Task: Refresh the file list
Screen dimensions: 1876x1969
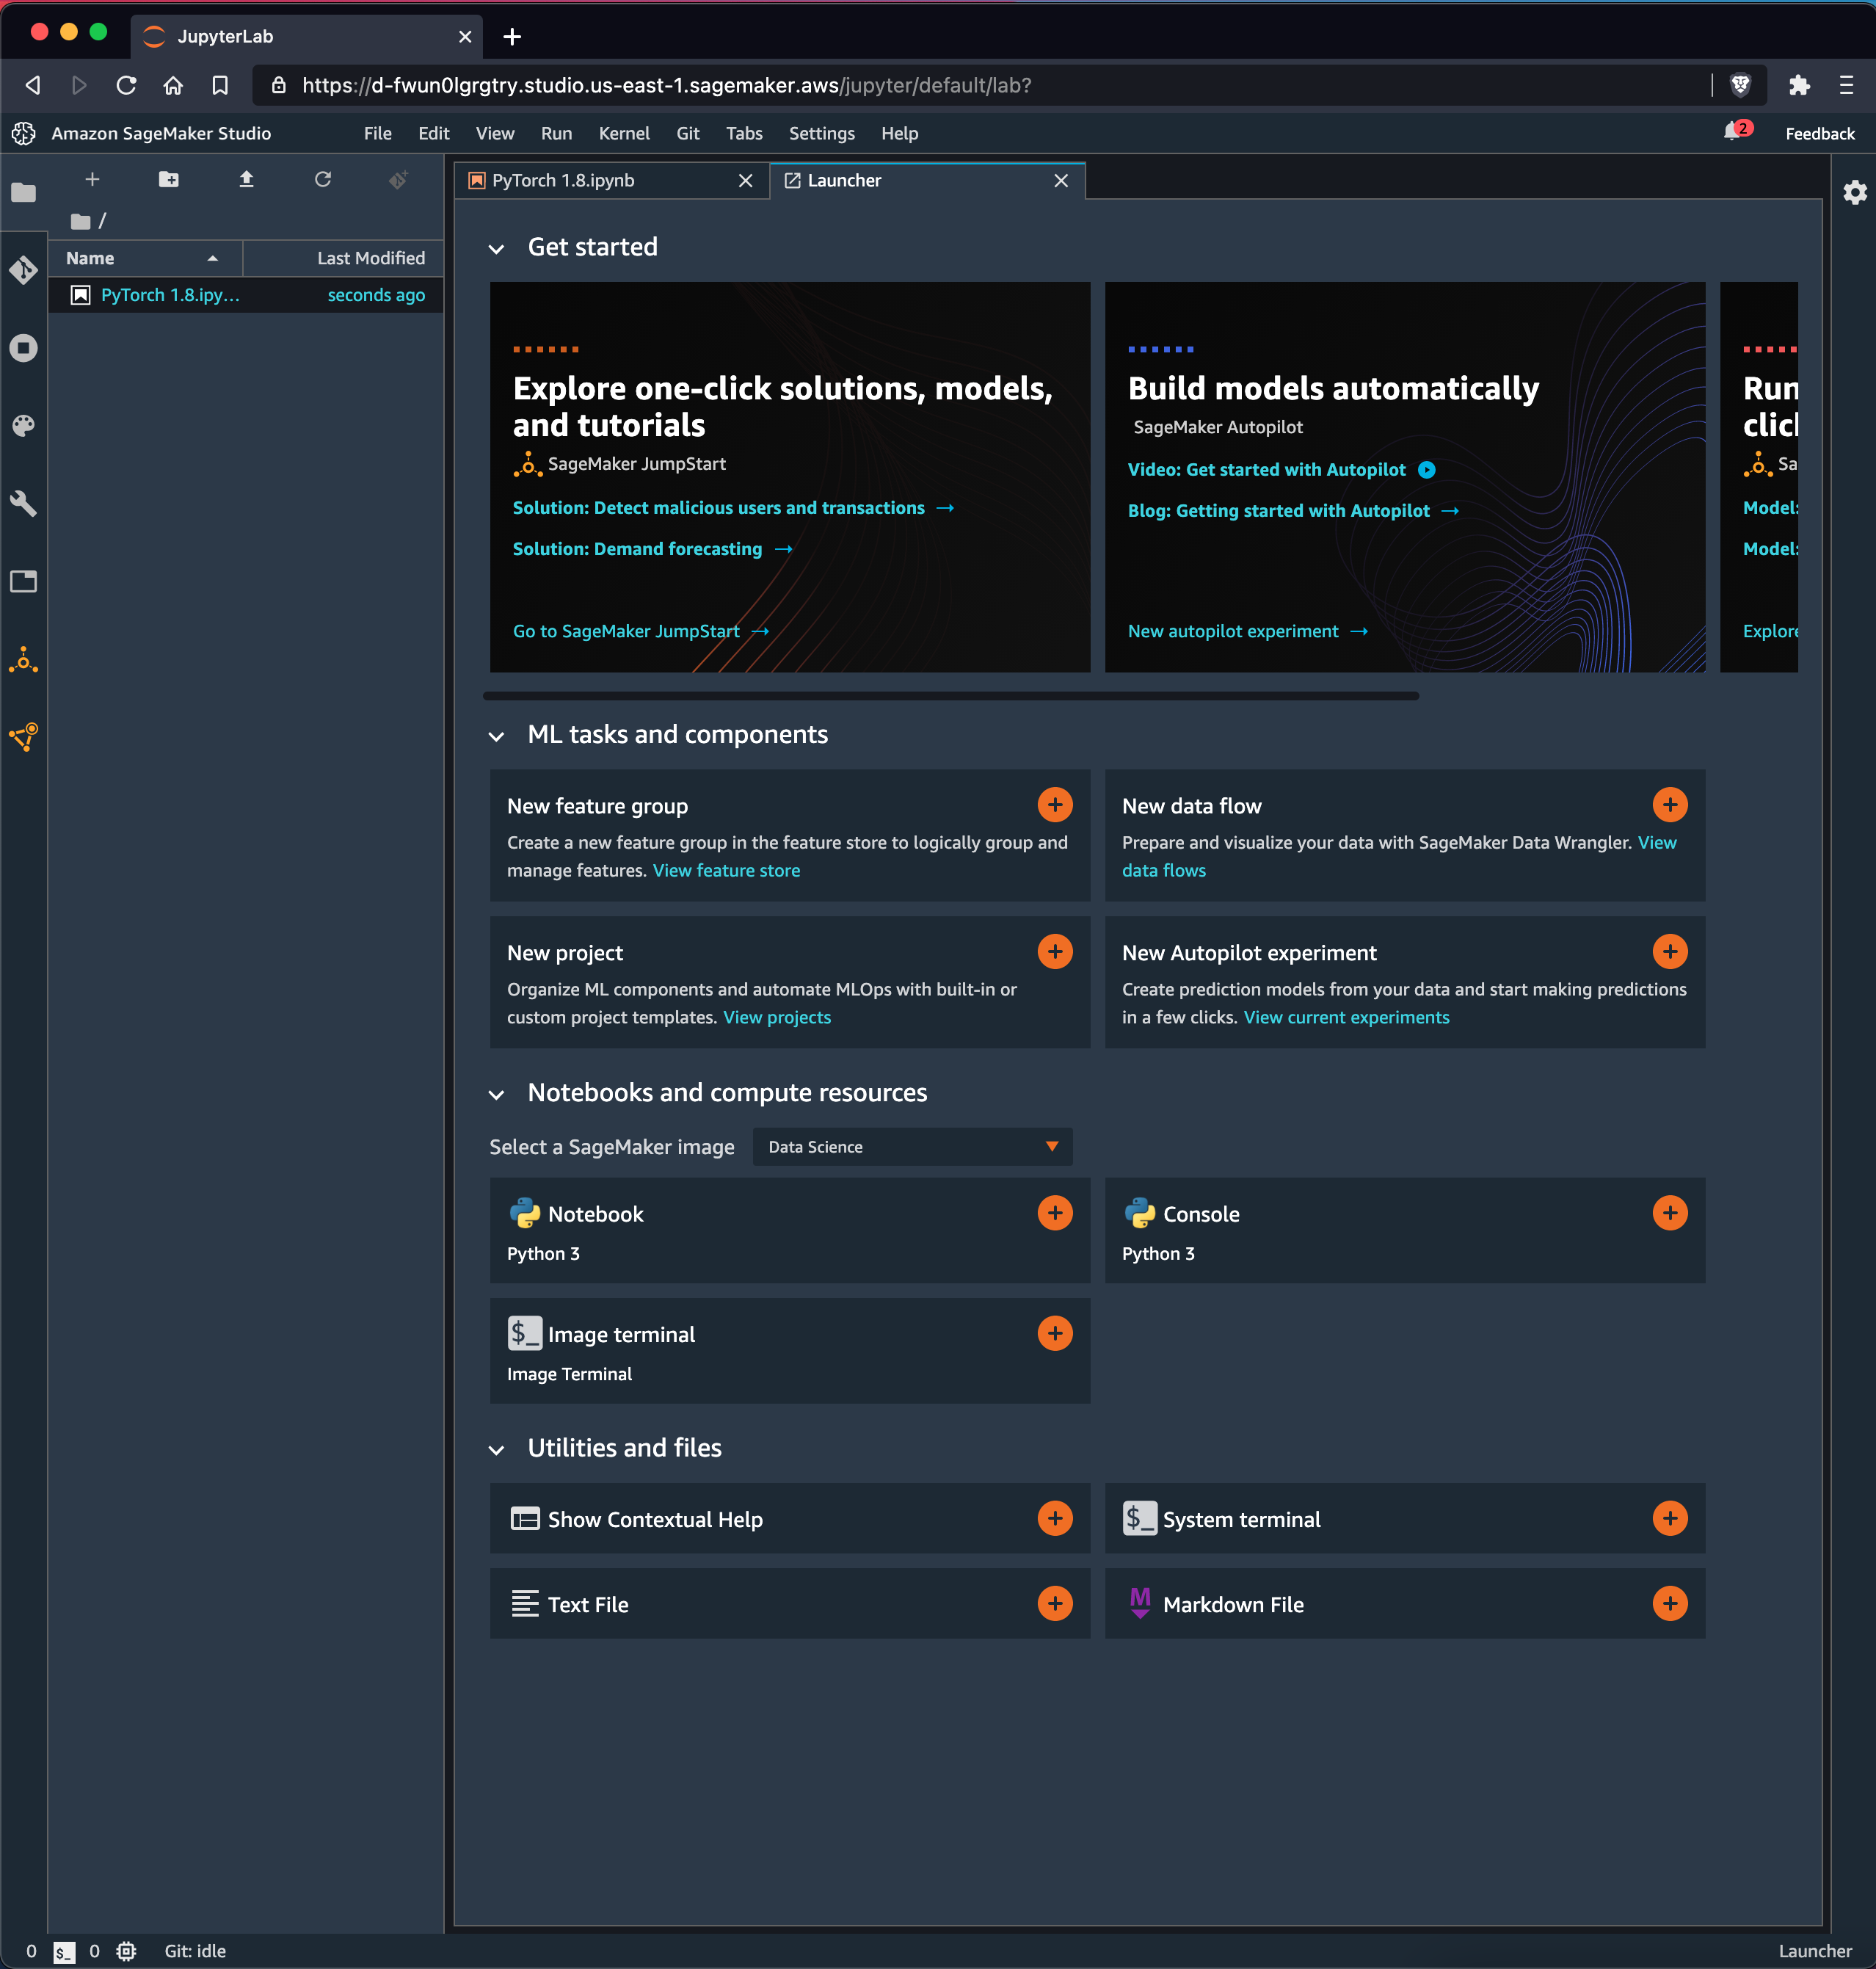Action: [323, 180]
